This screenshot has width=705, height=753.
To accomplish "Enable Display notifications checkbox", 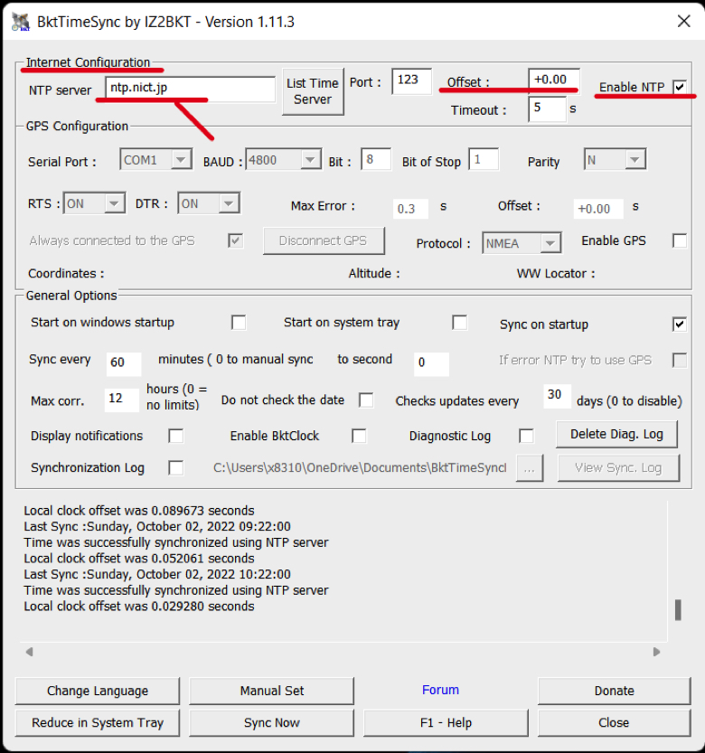I will (175, 436).
